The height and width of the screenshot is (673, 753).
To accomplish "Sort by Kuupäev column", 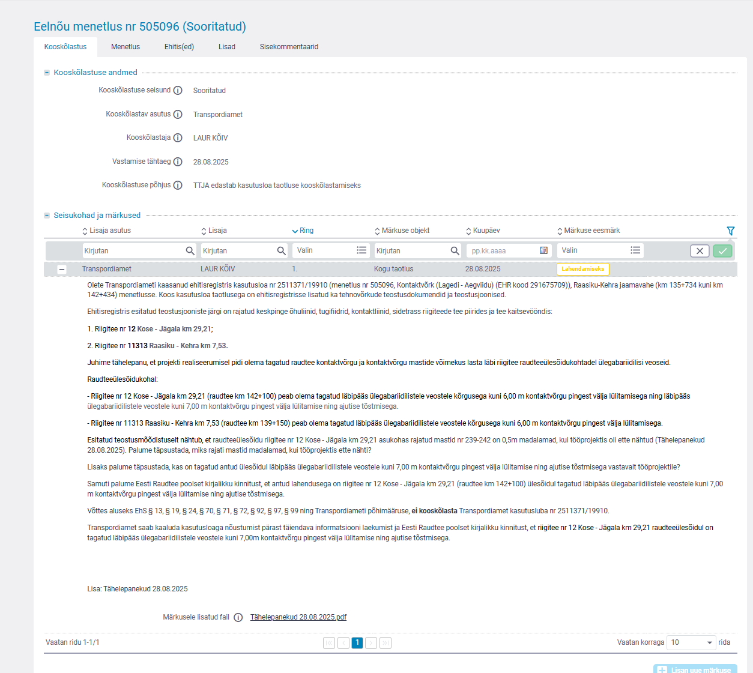I will [x=483, y=231].
